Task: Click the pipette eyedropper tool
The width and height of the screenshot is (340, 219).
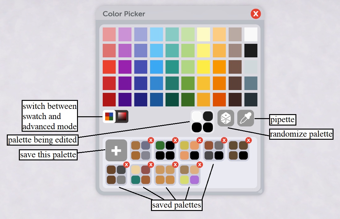Action: 245,118
